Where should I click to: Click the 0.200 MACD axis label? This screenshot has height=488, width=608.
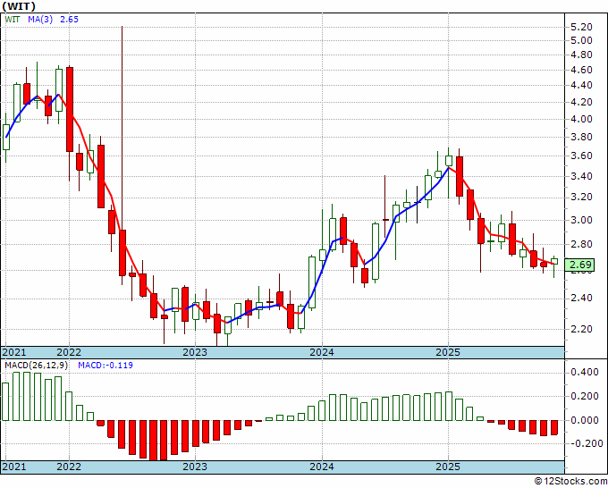coord(585,396)
